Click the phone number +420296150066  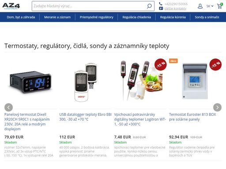point(176,4)
